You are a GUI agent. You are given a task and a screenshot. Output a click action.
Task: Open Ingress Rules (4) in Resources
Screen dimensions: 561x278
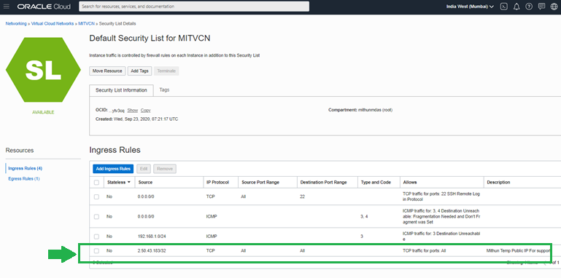coord(26,168)
